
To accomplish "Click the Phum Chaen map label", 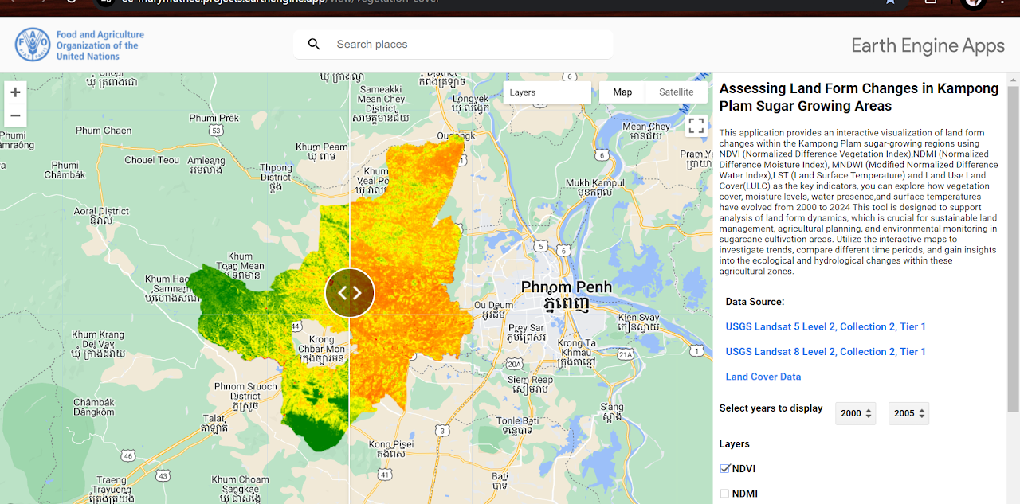I will pos(104,131).
